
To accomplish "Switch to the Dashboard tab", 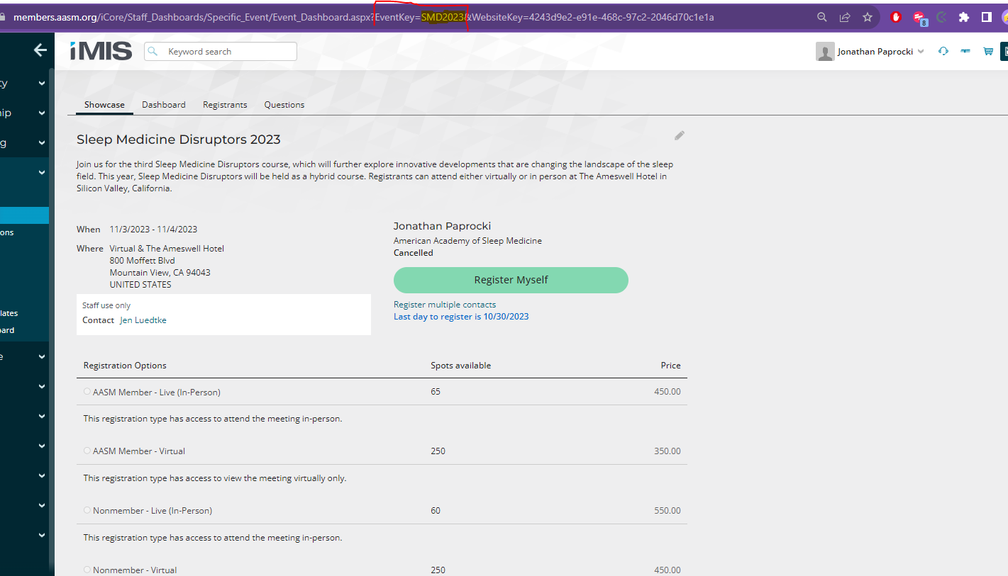I will 164,105.
